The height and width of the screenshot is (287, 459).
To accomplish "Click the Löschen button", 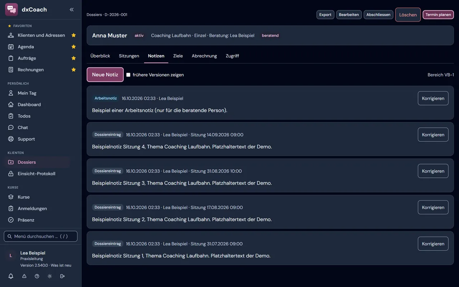I will 408,15.
